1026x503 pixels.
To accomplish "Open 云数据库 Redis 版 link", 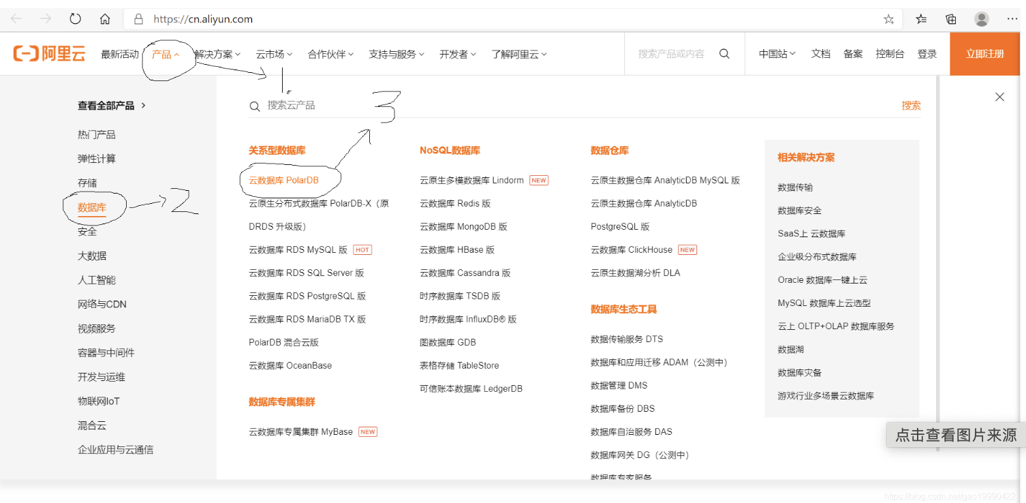I will [454, 203].
